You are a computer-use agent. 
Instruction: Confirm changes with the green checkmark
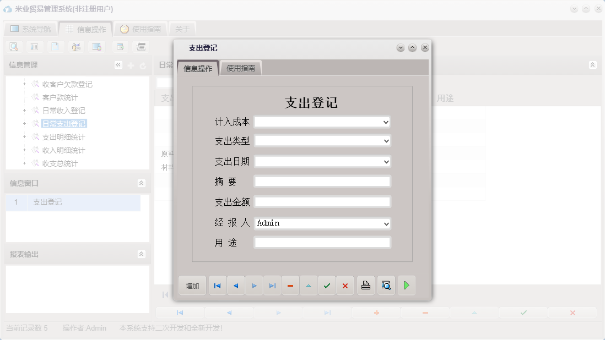click(327, 285)
